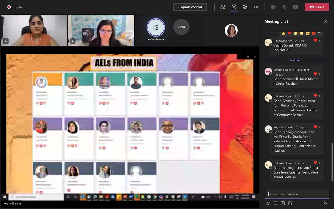React with laughing emoji
This screenshot has height=209, width=334.
pyautogui.click(x=296, y=33)
